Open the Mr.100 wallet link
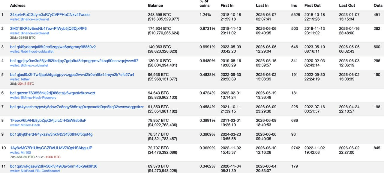 [25, 152]
